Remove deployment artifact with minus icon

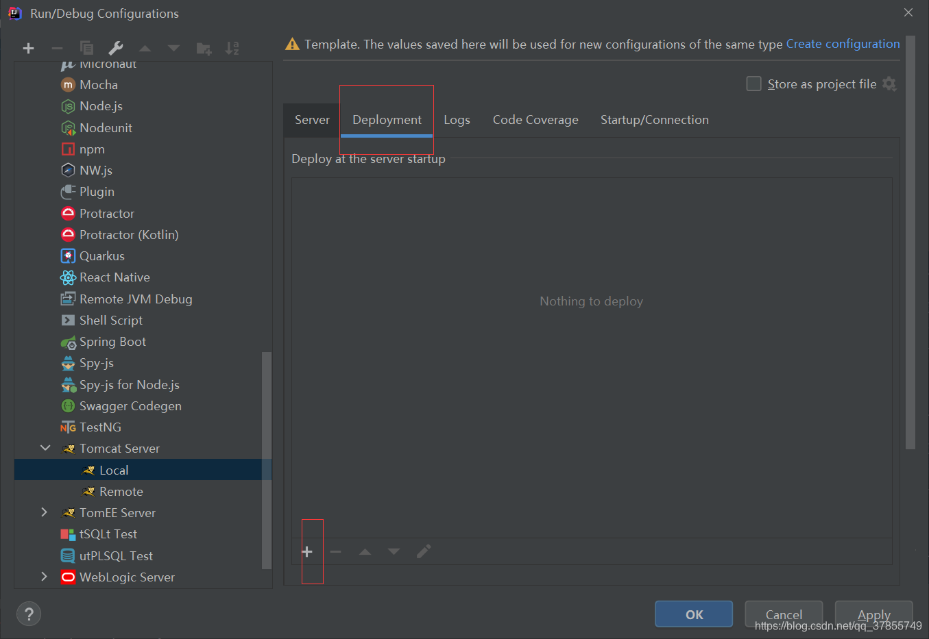click(335, 551)
